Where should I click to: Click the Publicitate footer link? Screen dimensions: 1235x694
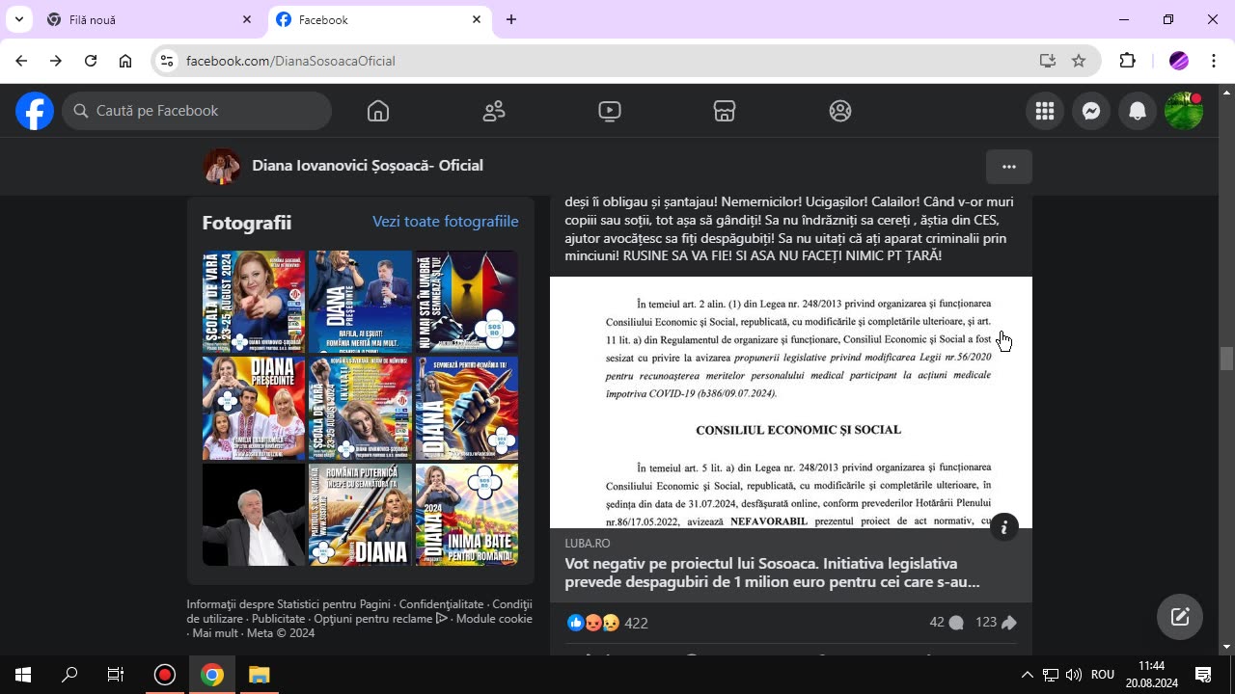[x=279, y=619]
